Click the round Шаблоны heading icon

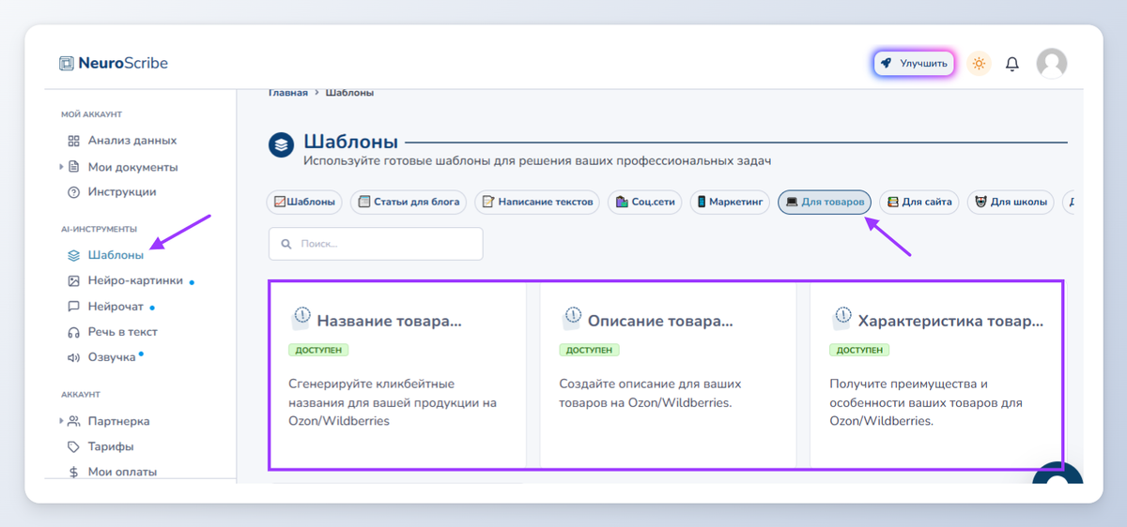(x=282, y=145)
